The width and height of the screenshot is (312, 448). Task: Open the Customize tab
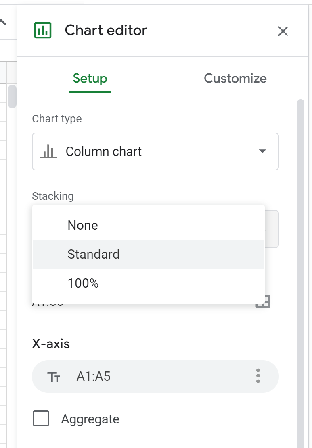235,78
